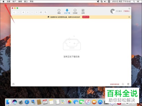Open the 迅雷 application menu

click(9, 1)
